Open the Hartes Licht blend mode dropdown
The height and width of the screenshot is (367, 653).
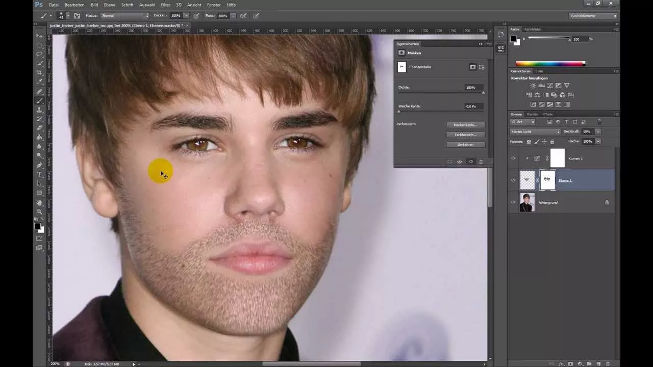pyautogui.click(x=535, y=132)
